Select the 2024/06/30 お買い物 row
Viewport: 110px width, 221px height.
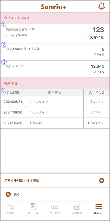[55, 123]
